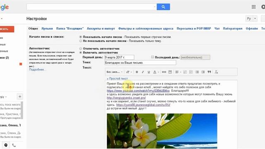The width and height of the screenshot is (265, 149).
Task: Toggle italic formatting
Action: [143, 72]
